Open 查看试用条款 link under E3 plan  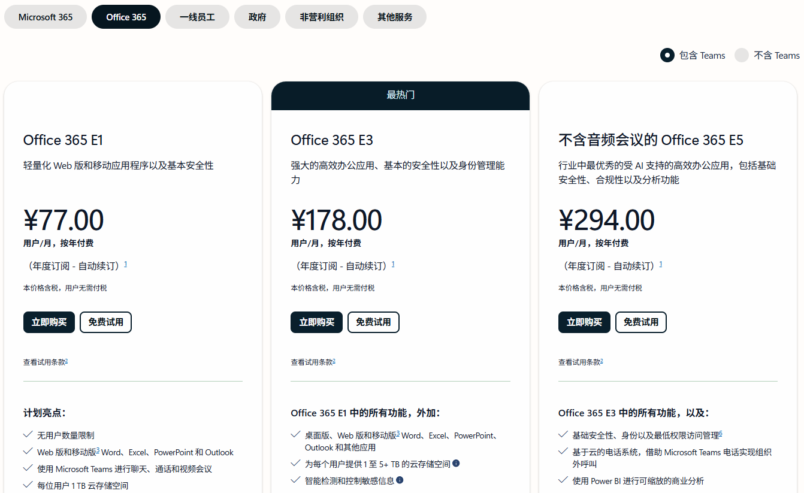point(313,362)
